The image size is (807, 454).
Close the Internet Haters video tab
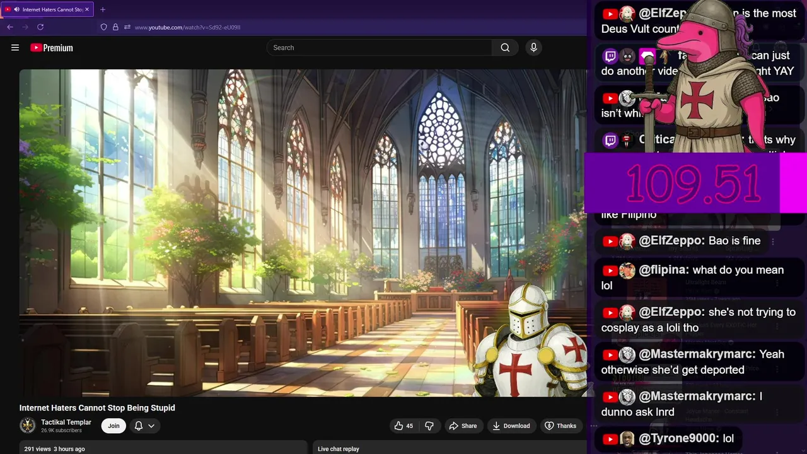pos(87,9)
